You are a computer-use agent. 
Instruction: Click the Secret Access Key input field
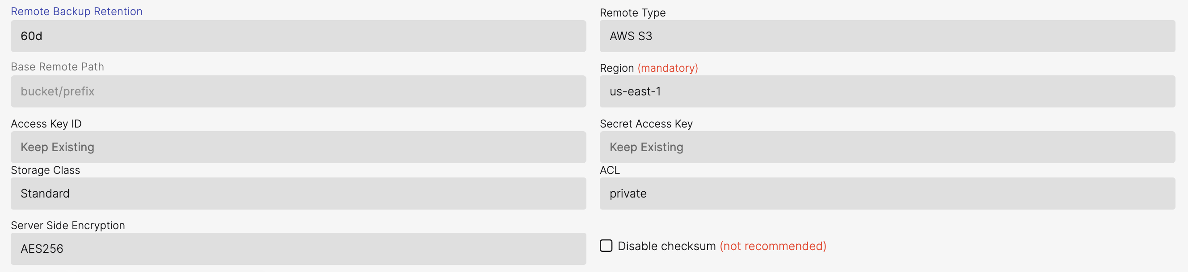tap(887, 147)
